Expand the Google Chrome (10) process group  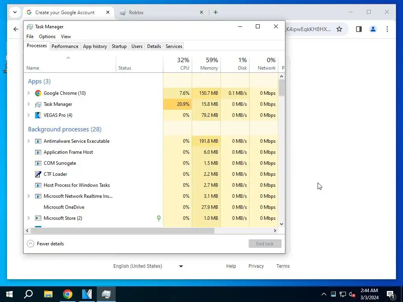pyautogui.click(x=28, y=93)
